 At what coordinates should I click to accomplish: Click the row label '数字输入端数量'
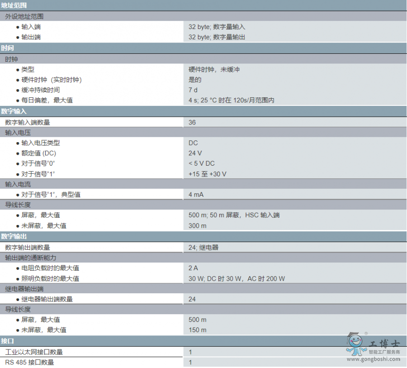click(28, 122)
